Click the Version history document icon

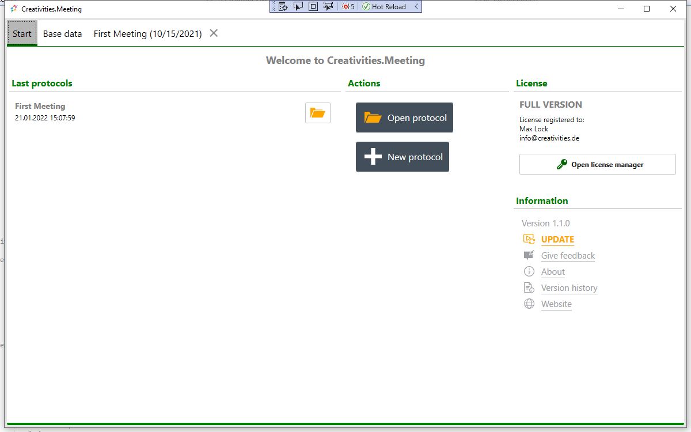[x=529, y=287]
